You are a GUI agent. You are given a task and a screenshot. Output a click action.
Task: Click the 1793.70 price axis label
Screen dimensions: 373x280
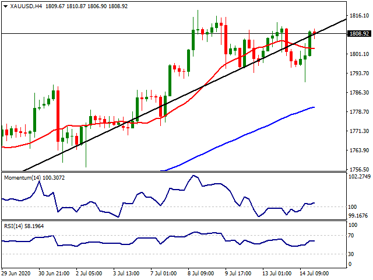[x=359, y=73]
